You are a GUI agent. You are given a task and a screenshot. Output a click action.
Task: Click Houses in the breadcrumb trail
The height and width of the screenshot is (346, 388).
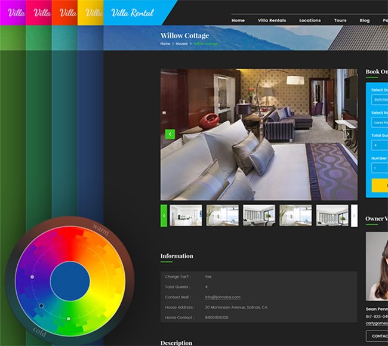[x=181, y=44]
